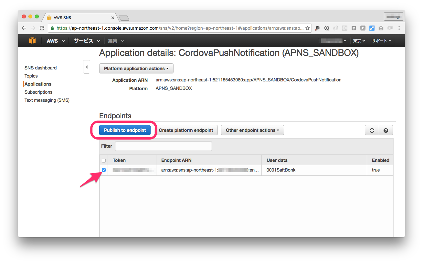Go back to the previous page
Image resolution: width=423 pixels, height=263 pixels.
coord(24,28)
